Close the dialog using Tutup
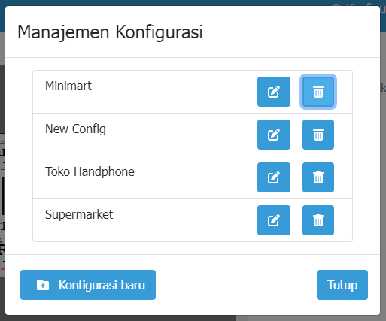Image resolution: width=386 pixels, height=321 pixels. click(x=342, y=285)
